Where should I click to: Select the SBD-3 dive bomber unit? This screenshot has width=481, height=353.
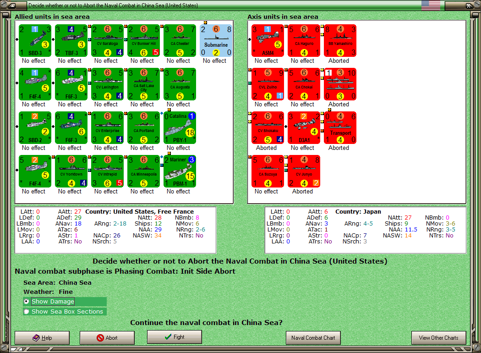point(35,41)
